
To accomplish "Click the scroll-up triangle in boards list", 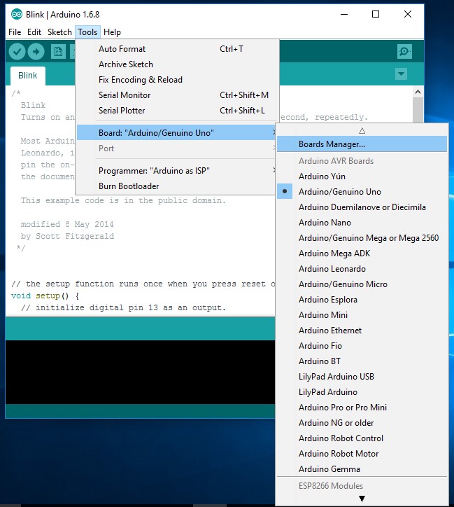I will pyautogui.click(x=362, y=131).
